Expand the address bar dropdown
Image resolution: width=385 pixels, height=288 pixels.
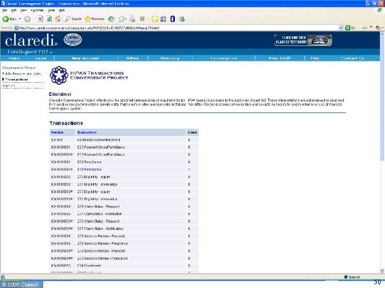[341, 28]
